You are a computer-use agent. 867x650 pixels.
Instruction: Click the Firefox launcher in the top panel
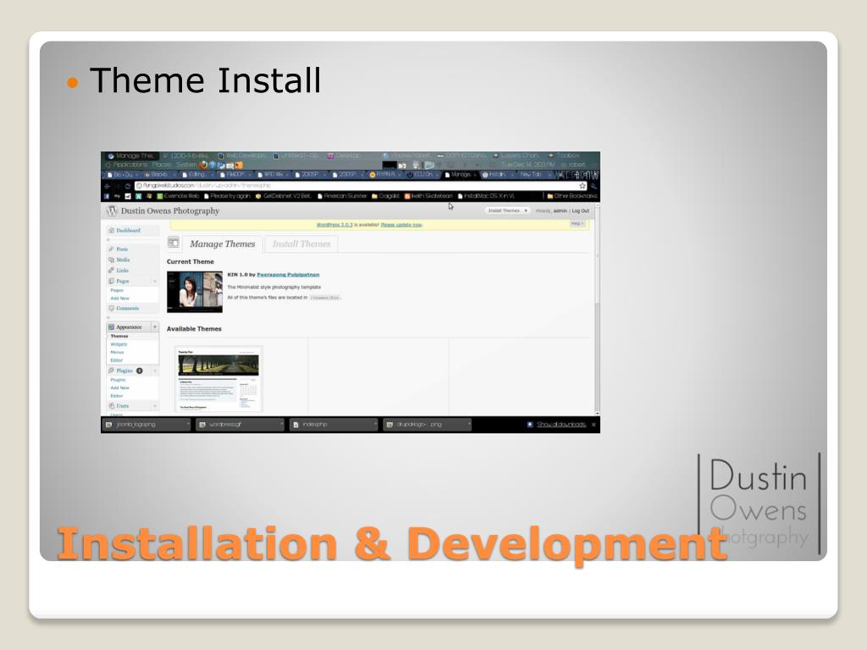(x=203, y=165)
